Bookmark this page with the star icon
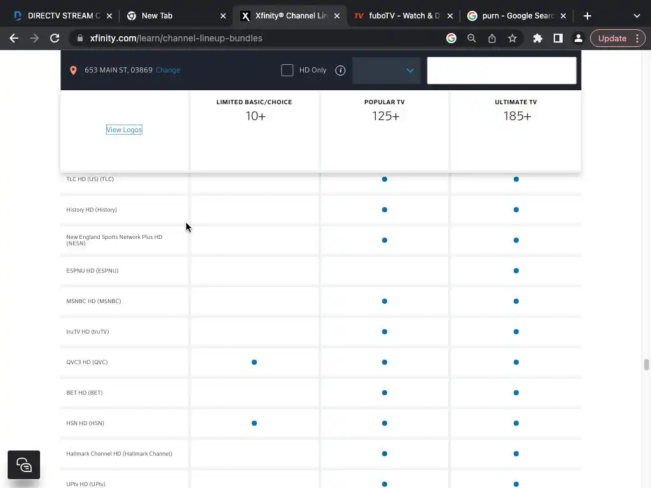Screen dimensions: 651x488 512,38
